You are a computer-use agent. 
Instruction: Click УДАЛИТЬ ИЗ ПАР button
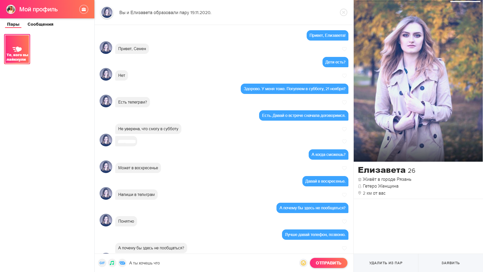click(x=386, y=263)
